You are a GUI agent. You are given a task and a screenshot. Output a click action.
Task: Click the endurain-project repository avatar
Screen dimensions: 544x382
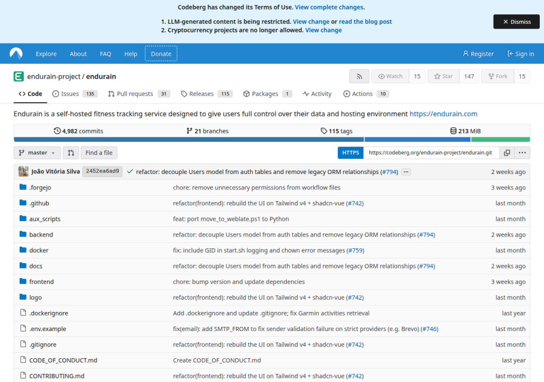[19, 76]
